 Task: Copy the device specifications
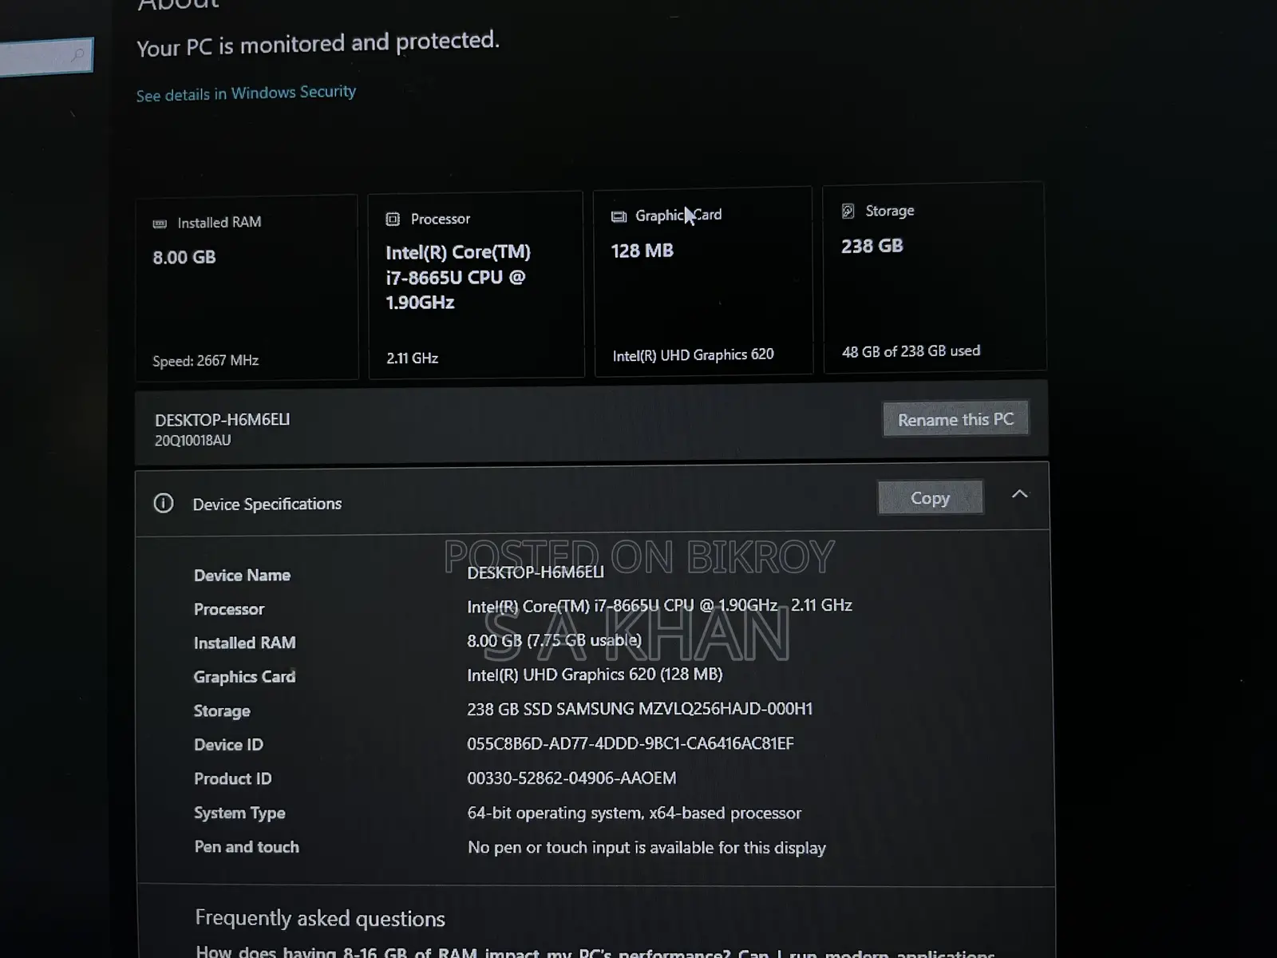click(x=930, y=498)
